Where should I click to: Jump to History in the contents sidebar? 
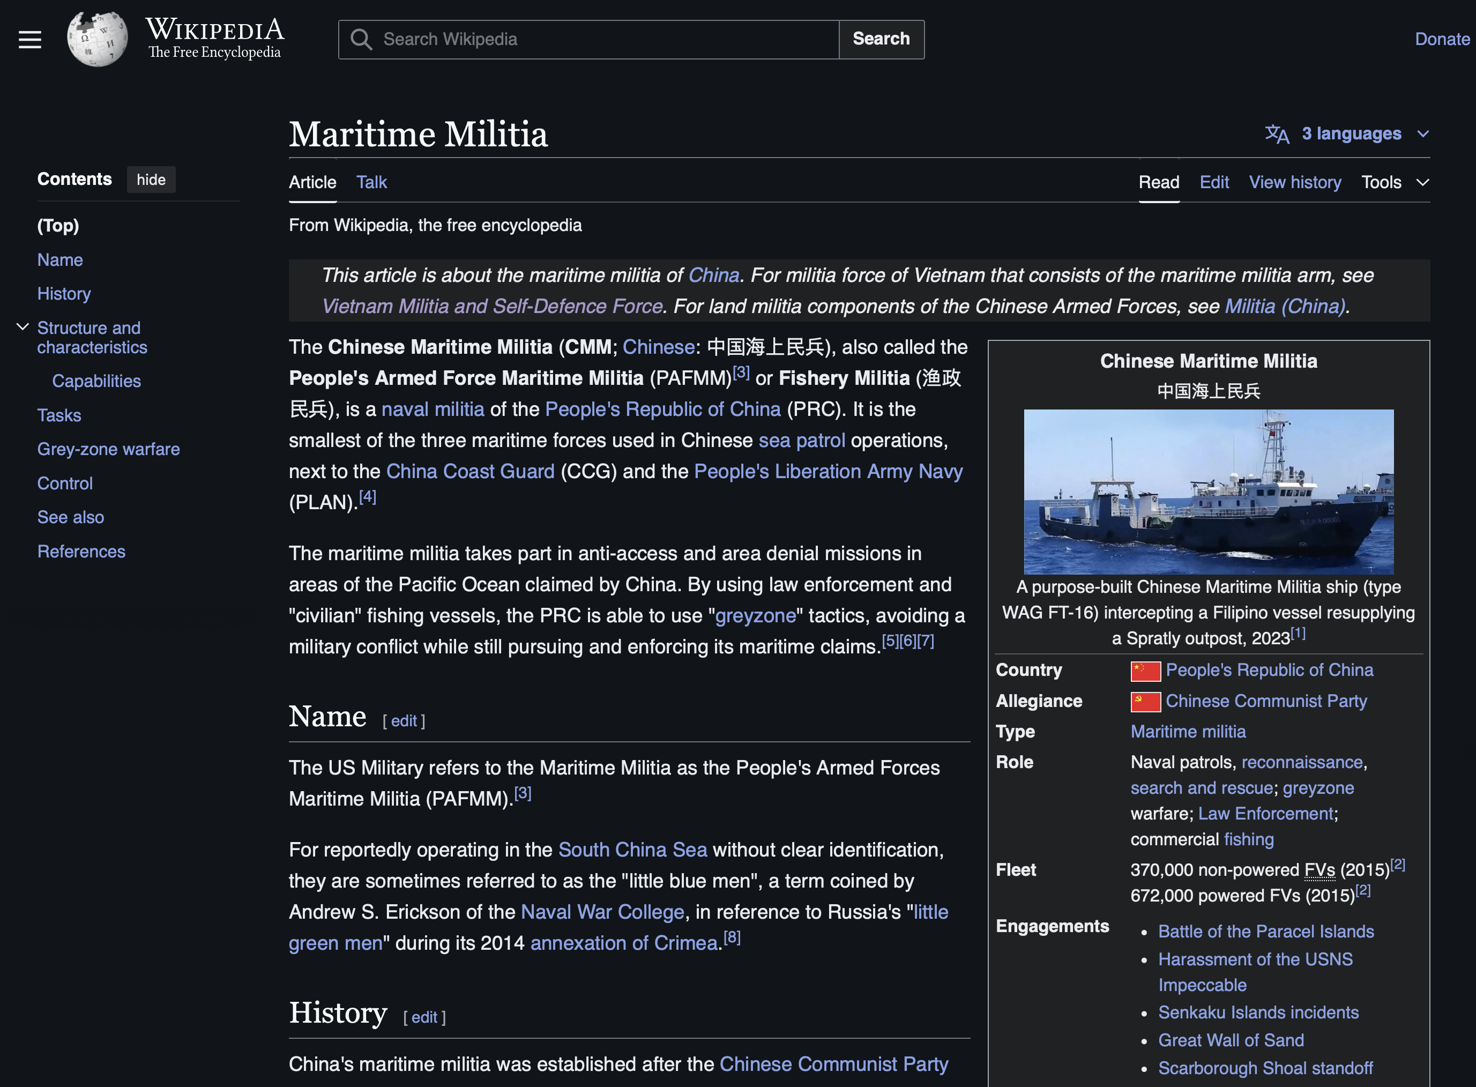click(x=64, y=294)
